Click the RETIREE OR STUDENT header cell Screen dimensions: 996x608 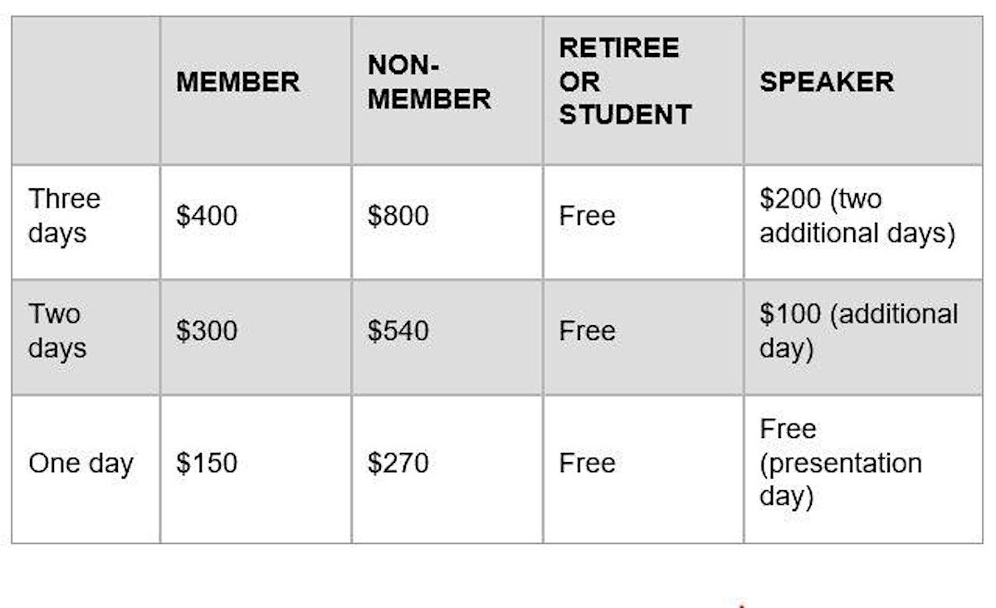pos(625,81)
